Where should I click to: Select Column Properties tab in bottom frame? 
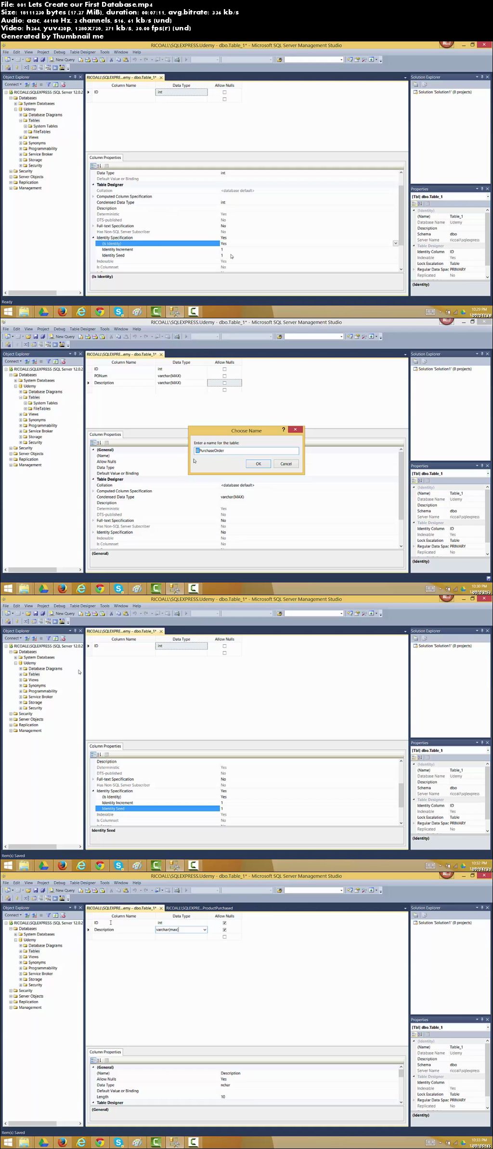point(105,1052)
